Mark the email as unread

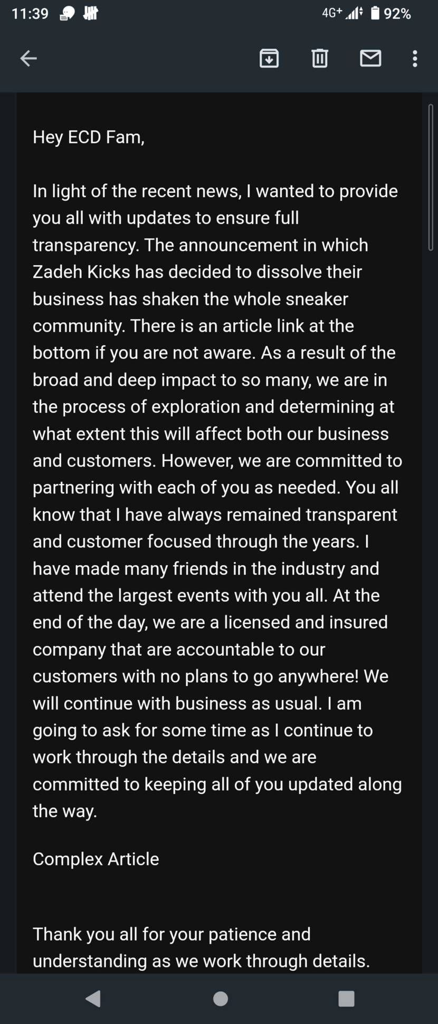pyautogui.click(x=370, y=58)
